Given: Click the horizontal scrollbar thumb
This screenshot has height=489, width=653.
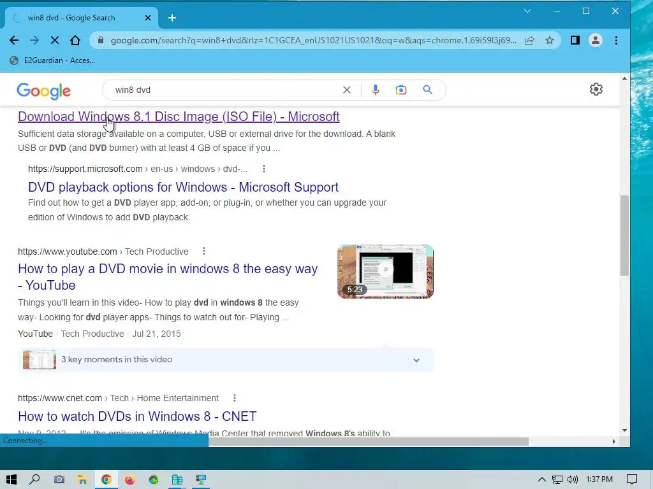Looking at the screenshot, I should pos(369,441).
